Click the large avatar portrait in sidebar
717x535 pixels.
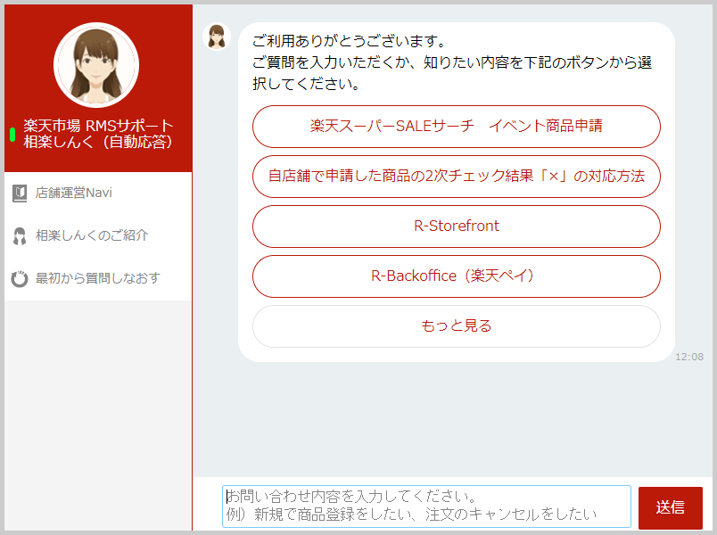tap(96, 65)
